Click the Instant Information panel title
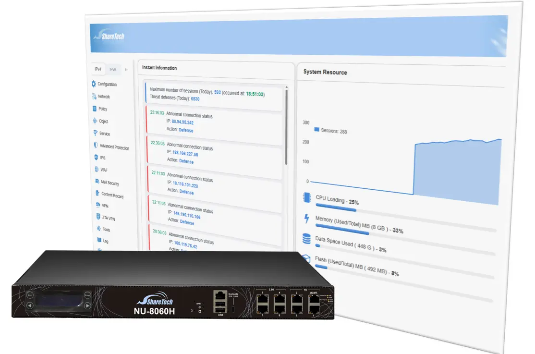This screenshot has width=535, height=354. (159, 68)
